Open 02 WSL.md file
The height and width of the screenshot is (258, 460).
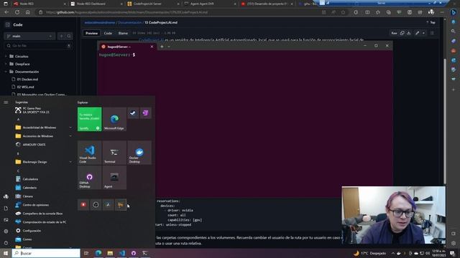[x=25, y=87]
